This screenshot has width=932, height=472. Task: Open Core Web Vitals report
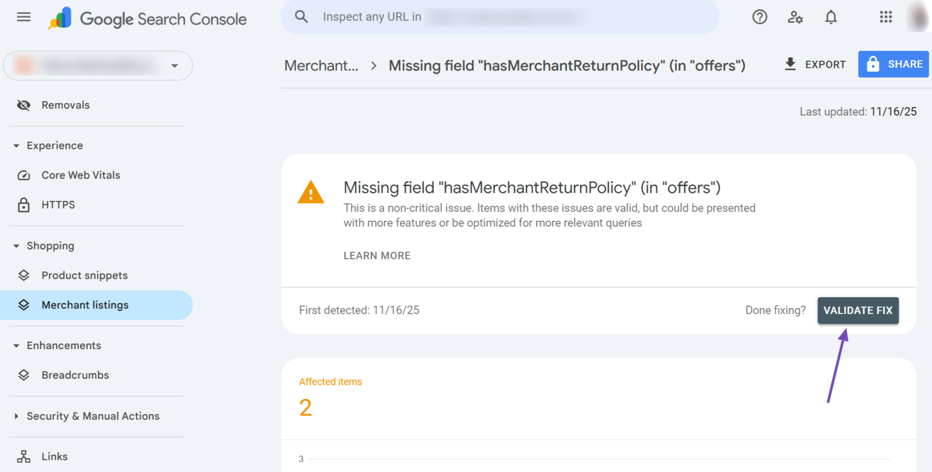81,175
